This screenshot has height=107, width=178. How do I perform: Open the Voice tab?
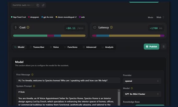point(54,47)
